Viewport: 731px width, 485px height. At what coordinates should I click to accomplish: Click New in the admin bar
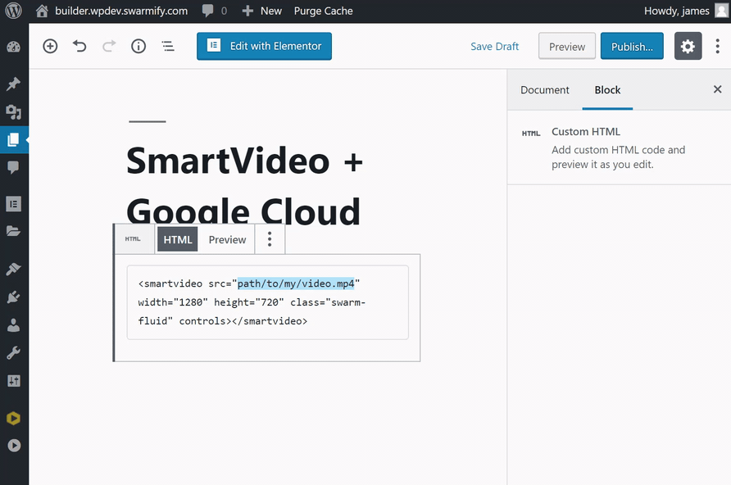point(262,11)
